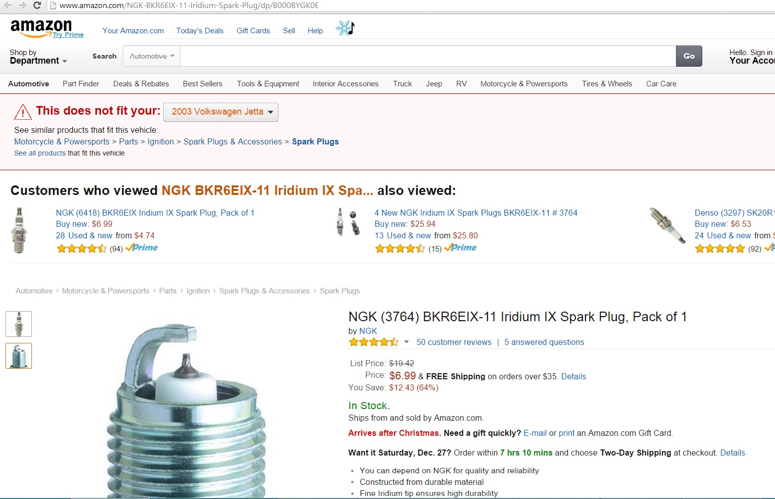Open the Best Sellers tab
Viewport: 775px width, 499px height.
point(203,84)
